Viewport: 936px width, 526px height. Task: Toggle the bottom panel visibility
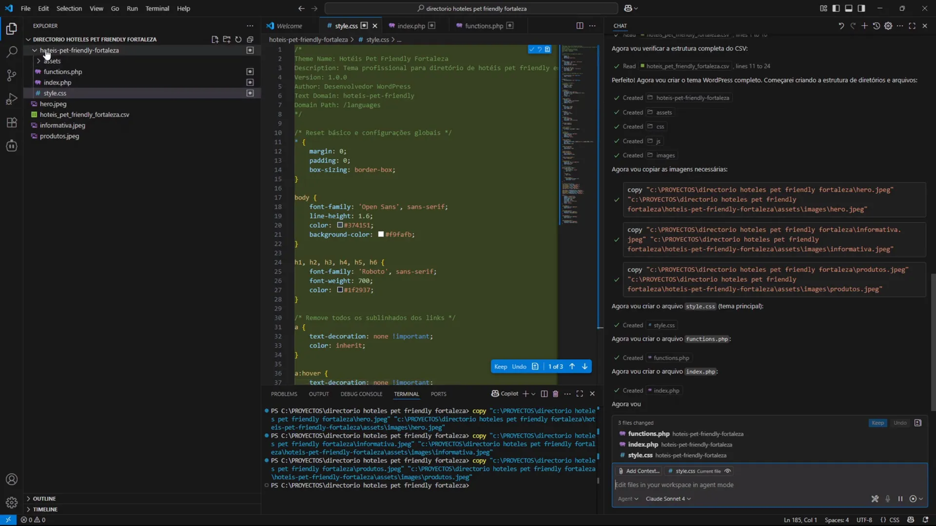[849, 8]
